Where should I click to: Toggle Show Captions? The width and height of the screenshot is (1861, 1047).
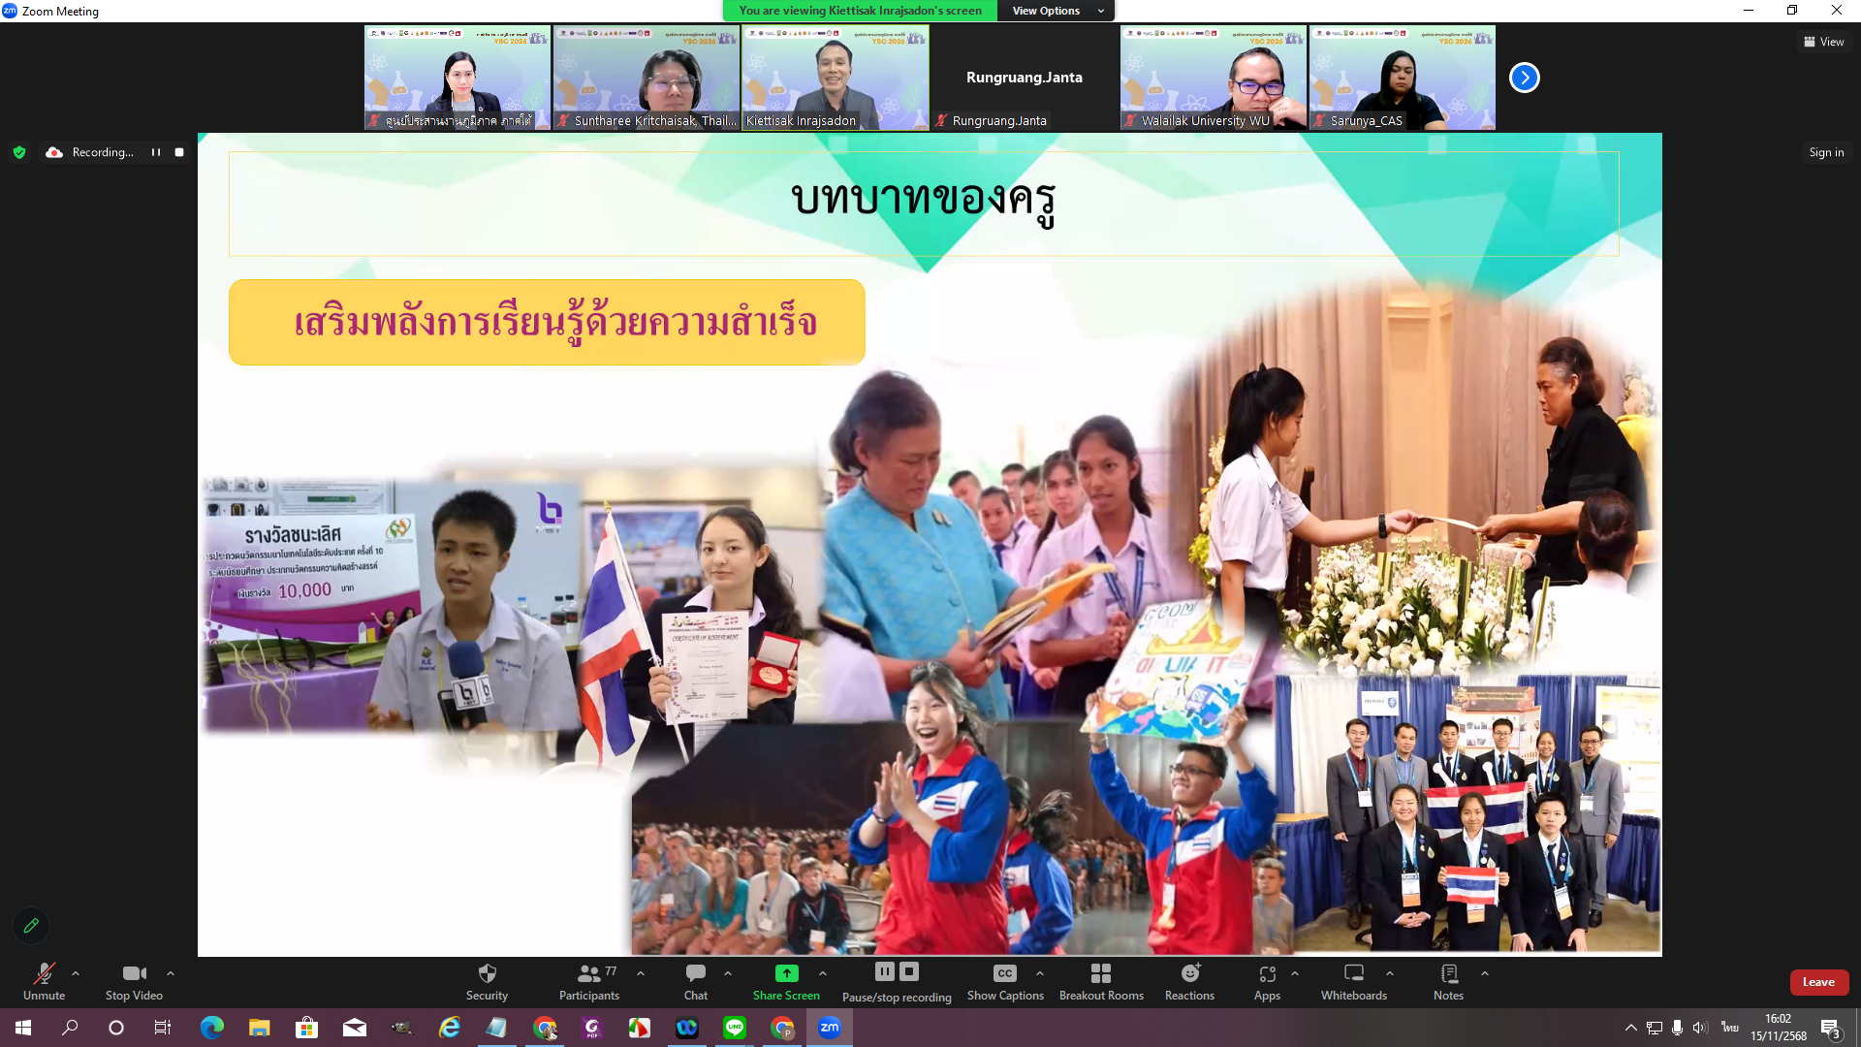[x=1004, y=973]
